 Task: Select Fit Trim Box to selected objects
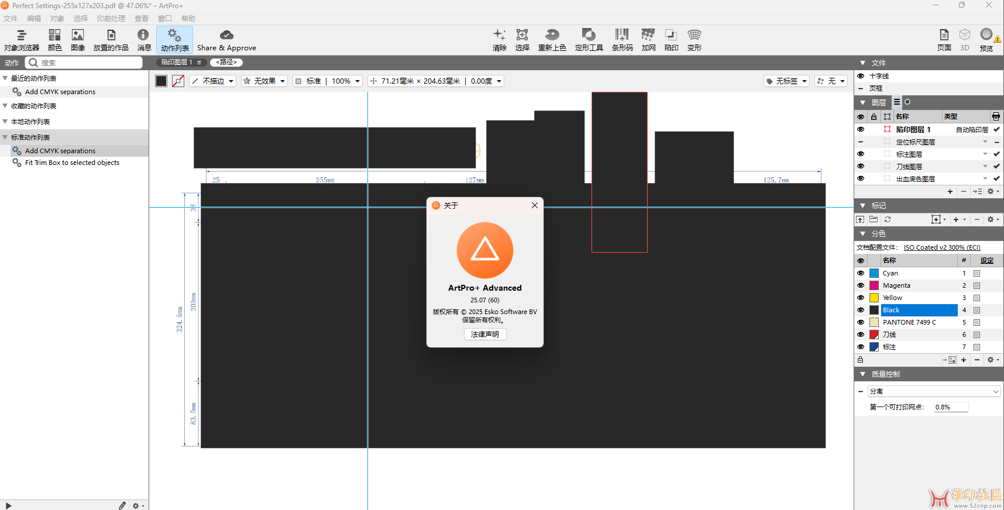[x=72, y=163]
